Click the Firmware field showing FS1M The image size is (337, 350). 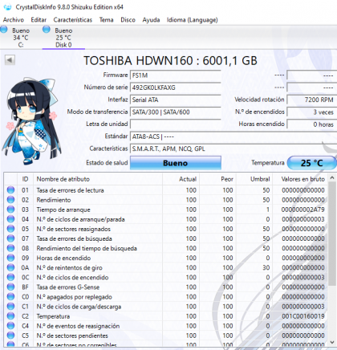point(176,75)
